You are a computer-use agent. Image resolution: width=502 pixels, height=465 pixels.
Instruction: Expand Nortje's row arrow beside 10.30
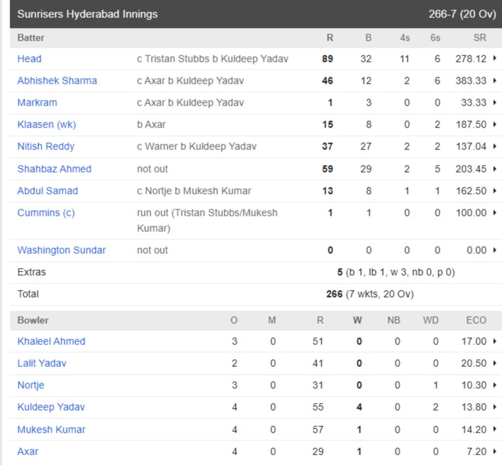pyautogui.click(x=495, y=385)
